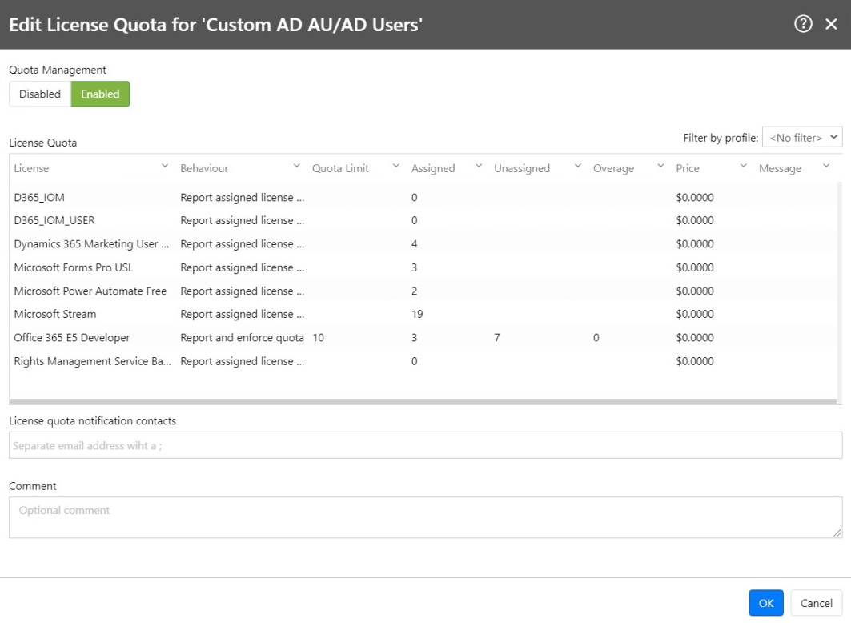851x623 pixels.
Task: Close the Edit License Quota dialog
Action: (x=831, y=24)
